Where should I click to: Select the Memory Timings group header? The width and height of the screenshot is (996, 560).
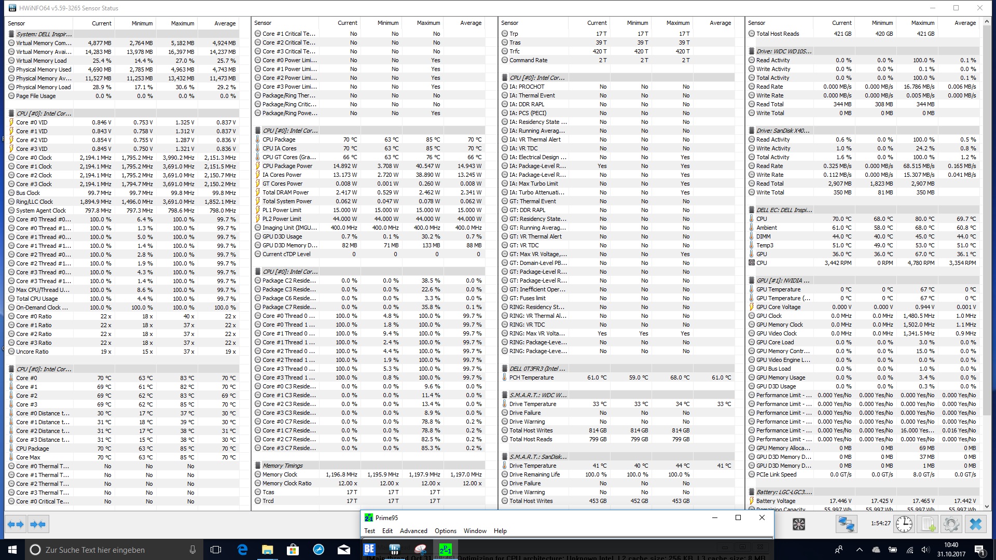coord(370,466)
